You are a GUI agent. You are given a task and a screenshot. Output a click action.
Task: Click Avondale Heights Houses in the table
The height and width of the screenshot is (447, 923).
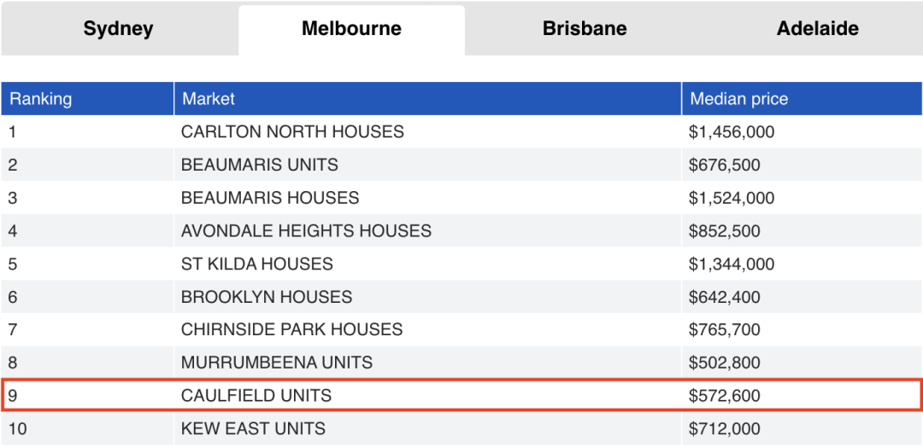[x=306, y=231]
